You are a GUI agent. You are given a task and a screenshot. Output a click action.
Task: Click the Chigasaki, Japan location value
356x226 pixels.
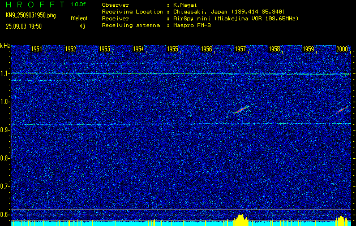coord(229,12)
